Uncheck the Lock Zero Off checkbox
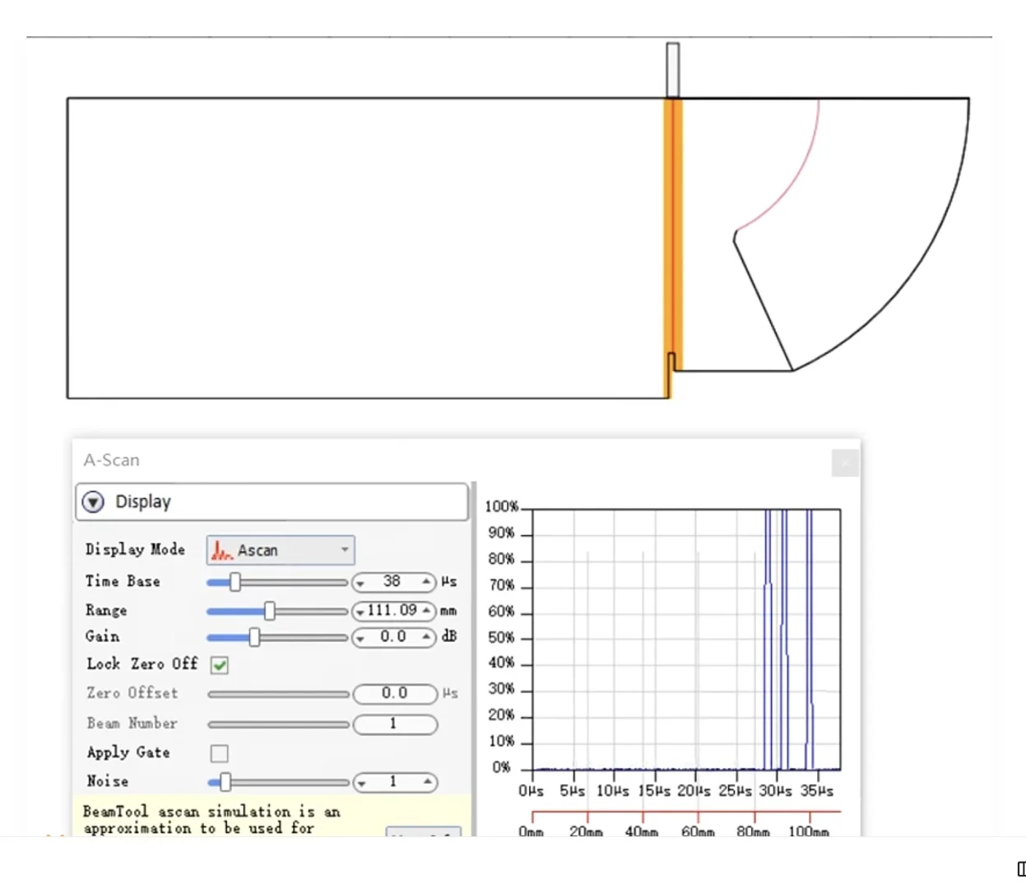This screenshot has width=1026, height=889. [220, 665]
